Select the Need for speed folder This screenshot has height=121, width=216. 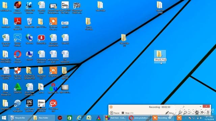[160, 7]
